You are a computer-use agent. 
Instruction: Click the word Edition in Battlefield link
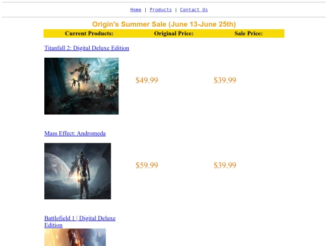pos(53,225)
